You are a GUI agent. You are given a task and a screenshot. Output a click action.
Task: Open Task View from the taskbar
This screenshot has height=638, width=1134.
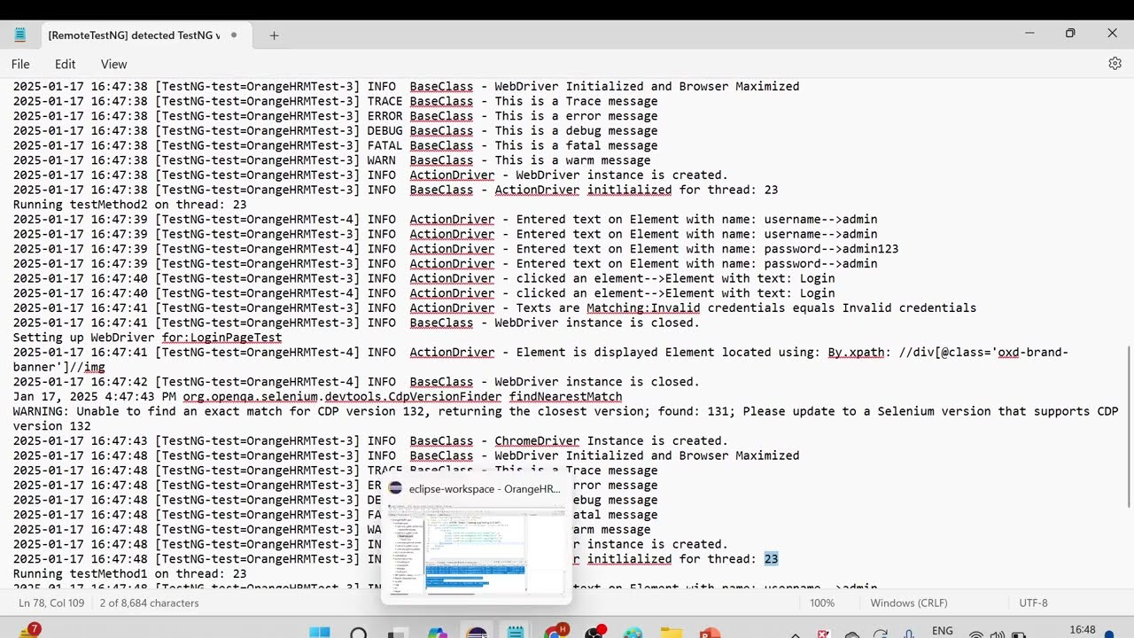pyautogui.click(x=398, y=633)
